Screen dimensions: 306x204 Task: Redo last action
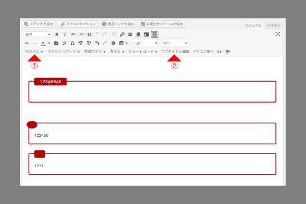coord(105,43)
